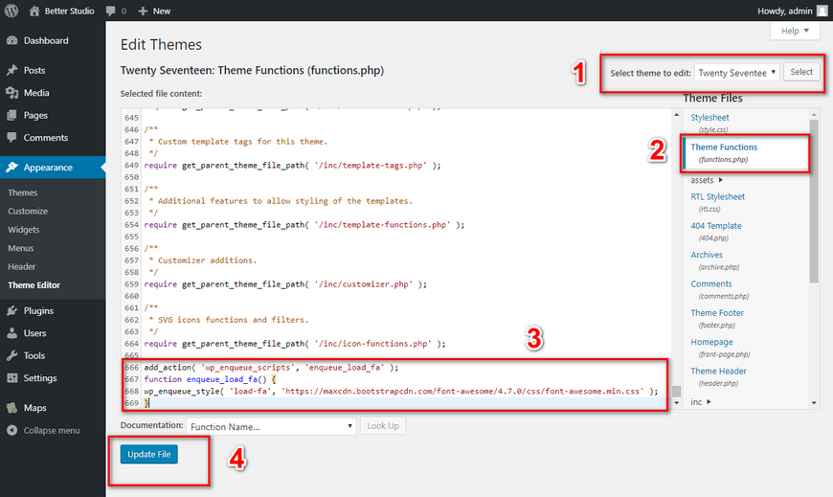Click the plus New icon

(x=143, y=11)
